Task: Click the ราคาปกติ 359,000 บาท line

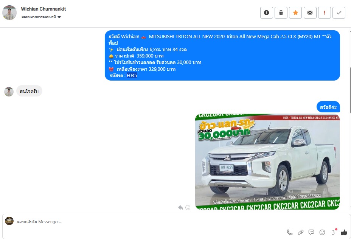Action: [136, 56]
